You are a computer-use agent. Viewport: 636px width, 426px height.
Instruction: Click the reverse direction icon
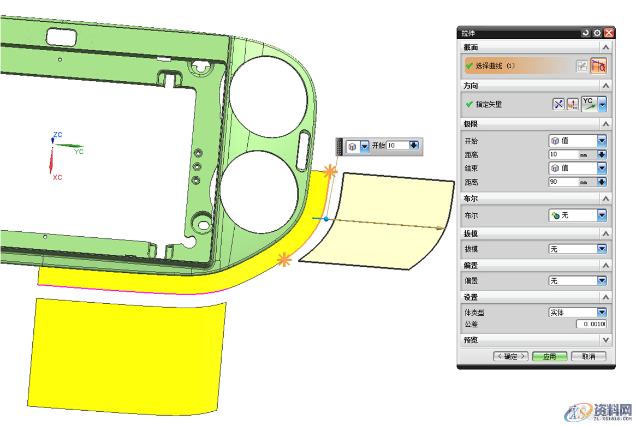[558, 104]
